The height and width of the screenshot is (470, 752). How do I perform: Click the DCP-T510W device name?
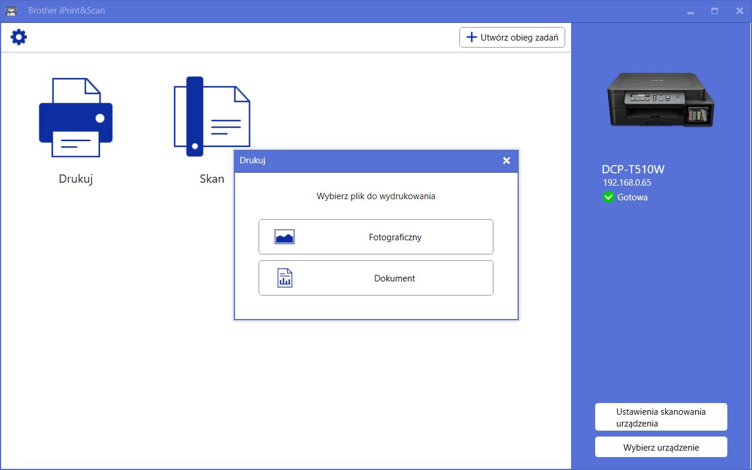[633, 170]
